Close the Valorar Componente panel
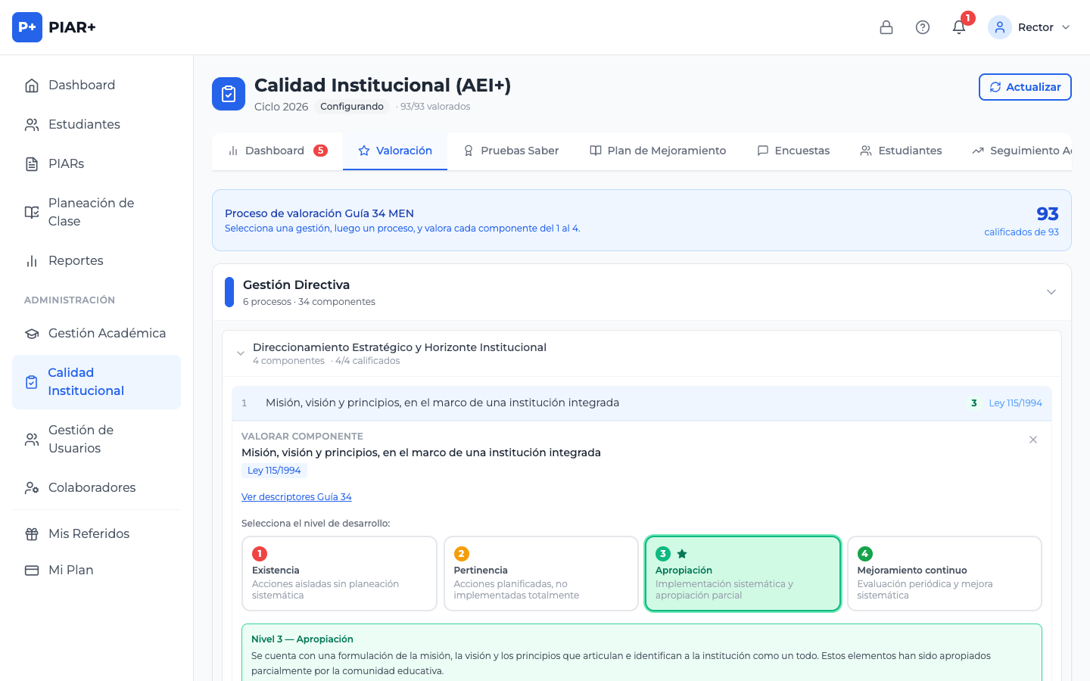The image size is (1090, 681). click(x=1033, y=440)
